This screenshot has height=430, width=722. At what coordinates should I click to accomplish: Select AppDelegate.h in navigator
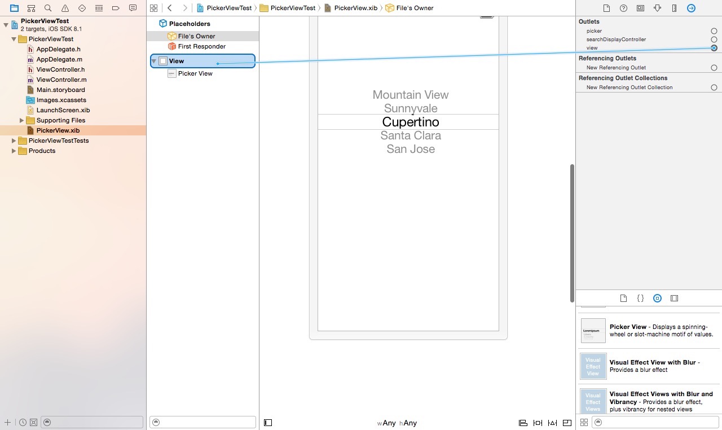pyautogui.click(x=58, y=49)
